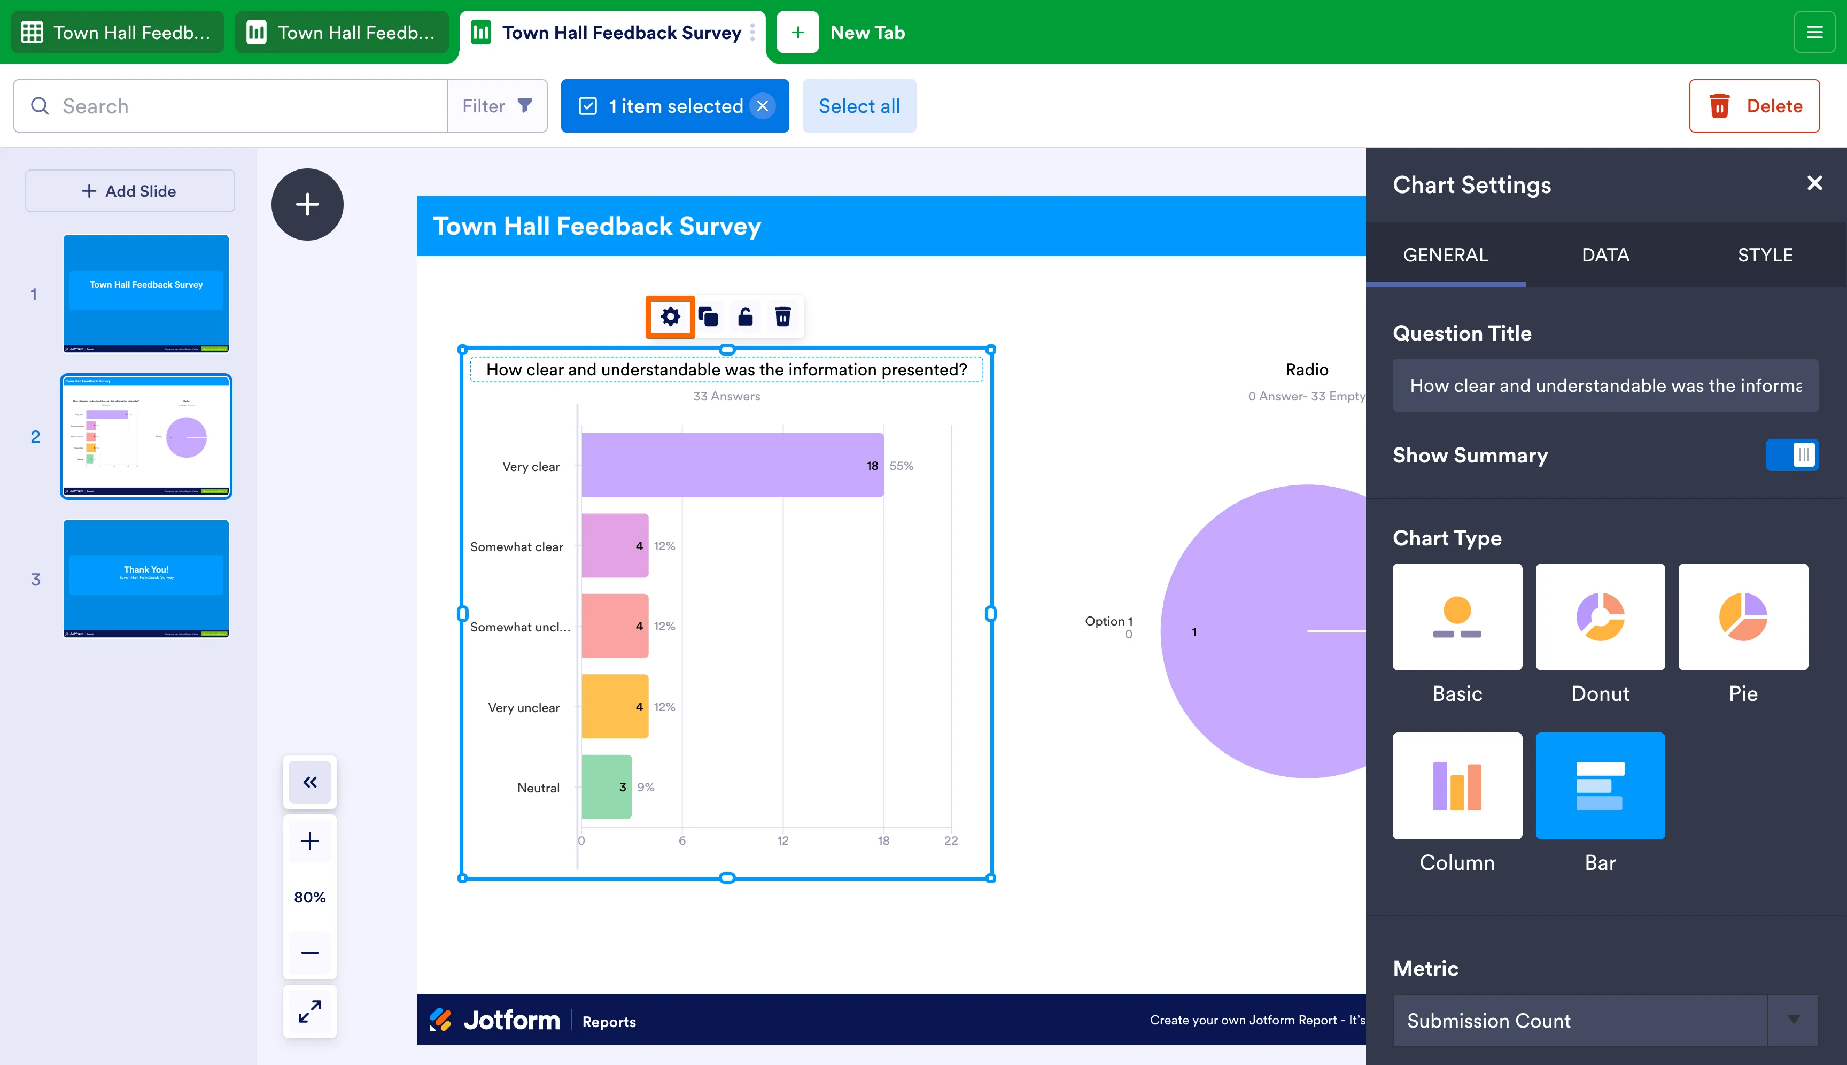Click the green Neutral bar

[606, 786]
